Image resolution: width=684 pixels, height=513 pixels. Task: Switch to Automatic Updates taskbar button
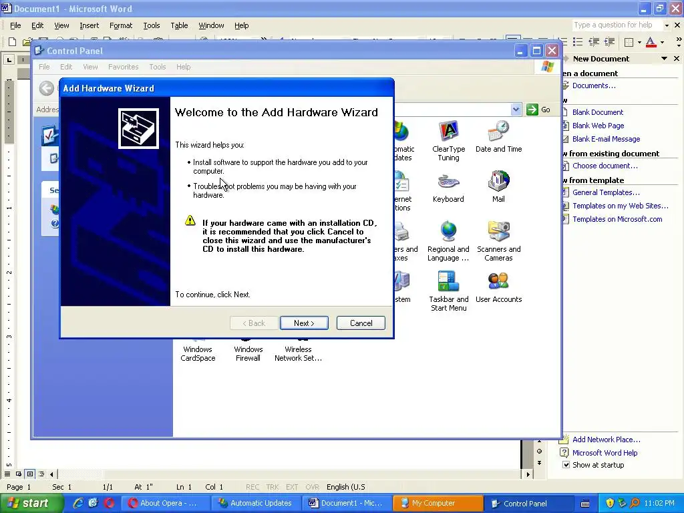256,503
